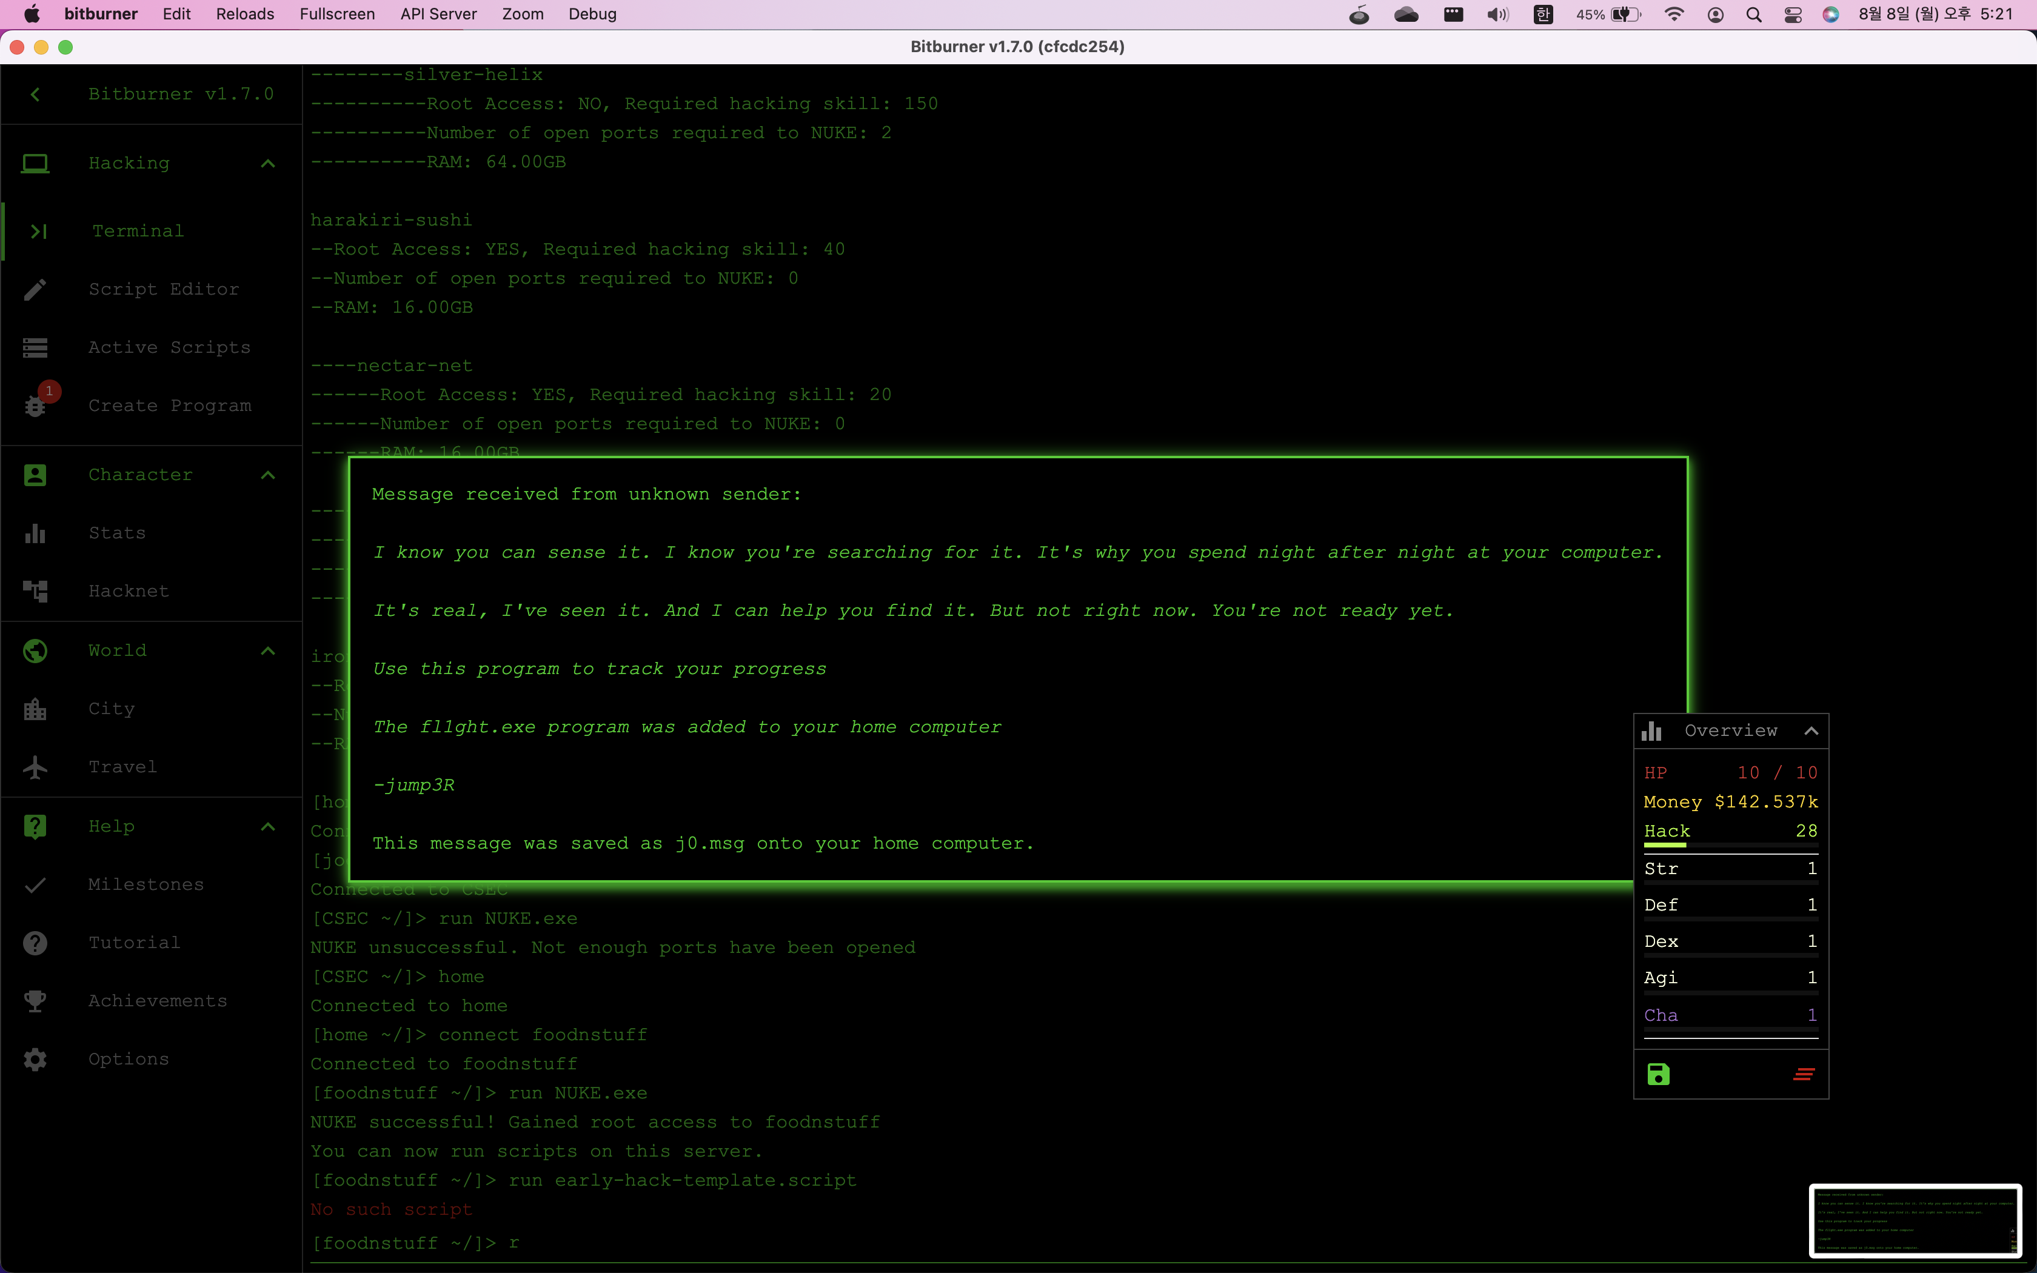Open City via building icon
The image size is (2037, 1273).
[35, 709]
